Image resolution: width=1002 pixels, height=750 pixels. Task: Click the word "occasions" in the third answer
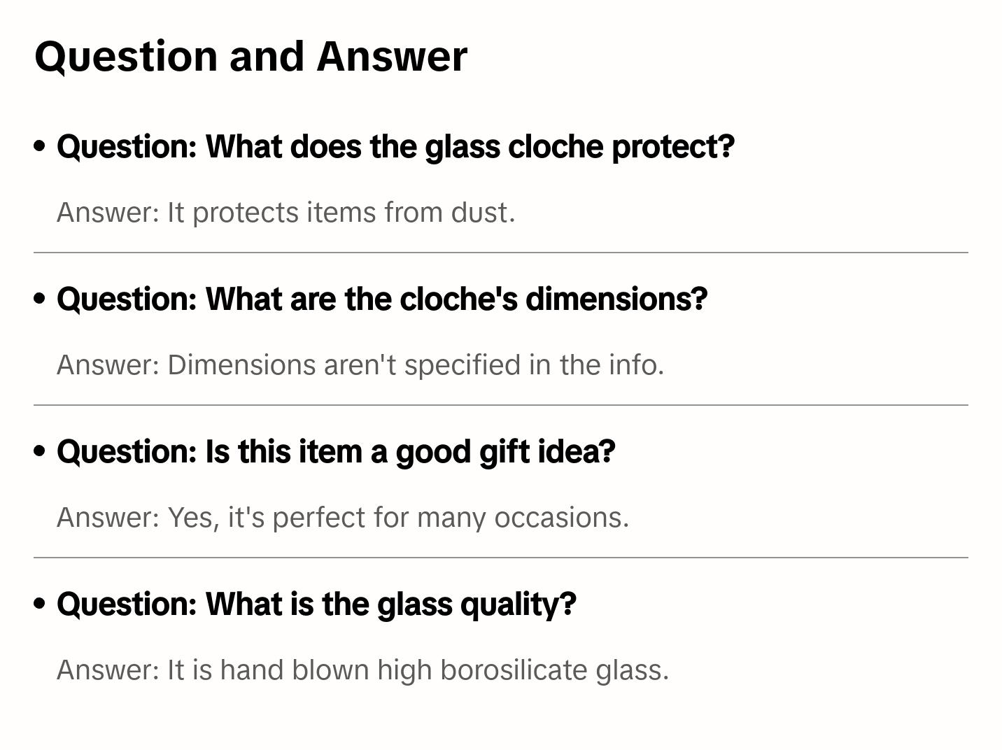pyautogui.click(x=561, y=518)
